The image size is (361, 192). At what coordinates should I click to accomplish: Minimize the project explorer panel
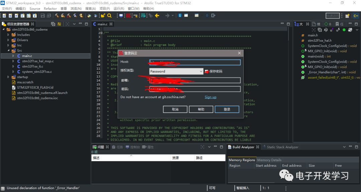pyautogui.click(x=80, y=23)
